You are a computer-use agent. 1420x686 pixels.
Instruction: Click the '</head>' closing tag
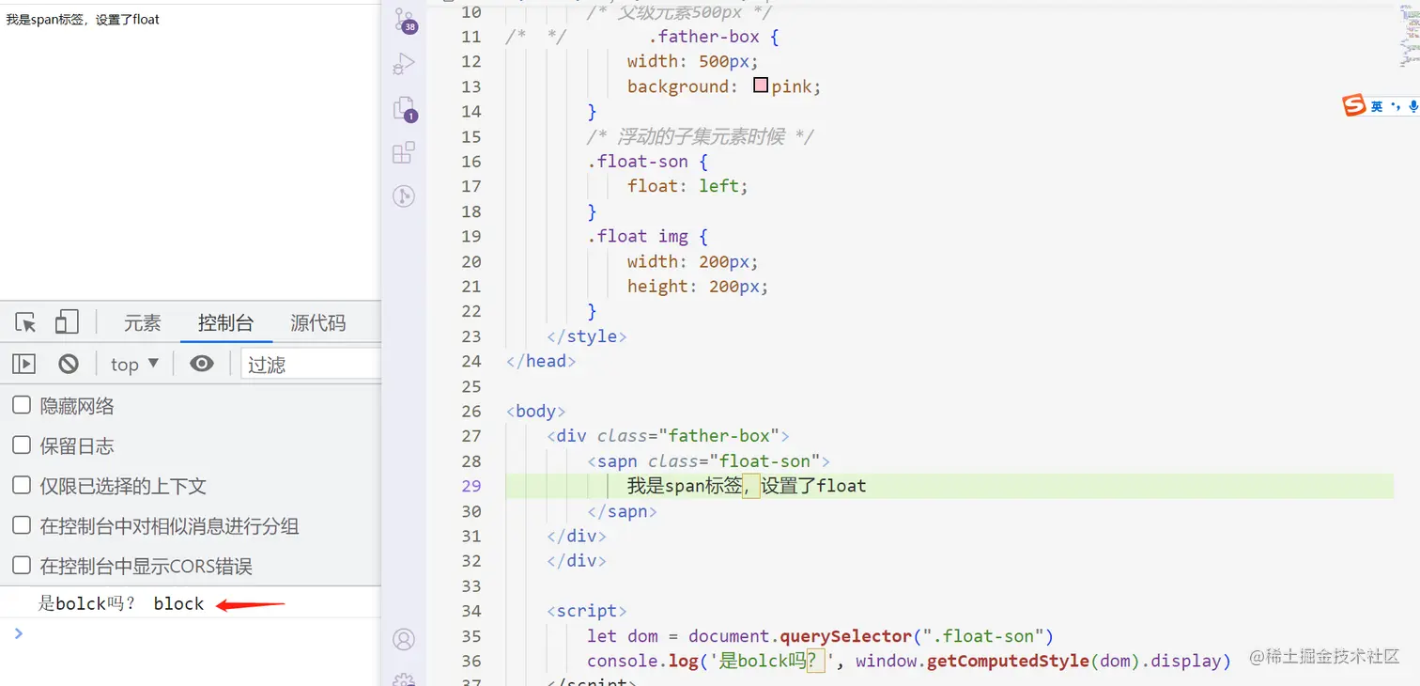pyautogui.click(x=540, y=361)
